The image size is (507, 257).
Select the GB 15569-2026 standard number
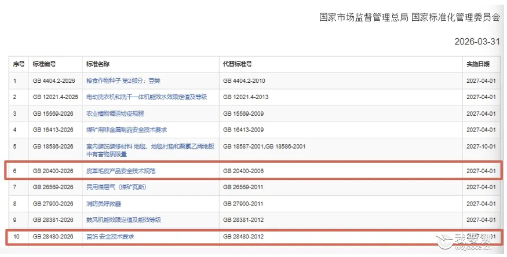click(x=53, y=113)
